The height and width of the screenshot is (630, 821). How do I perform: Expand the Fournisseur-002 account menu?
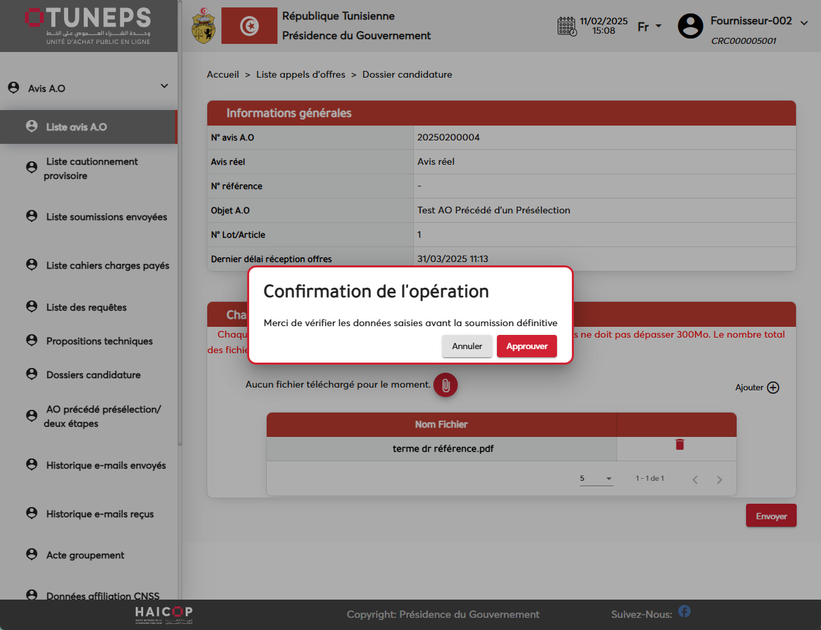point(803,22)
